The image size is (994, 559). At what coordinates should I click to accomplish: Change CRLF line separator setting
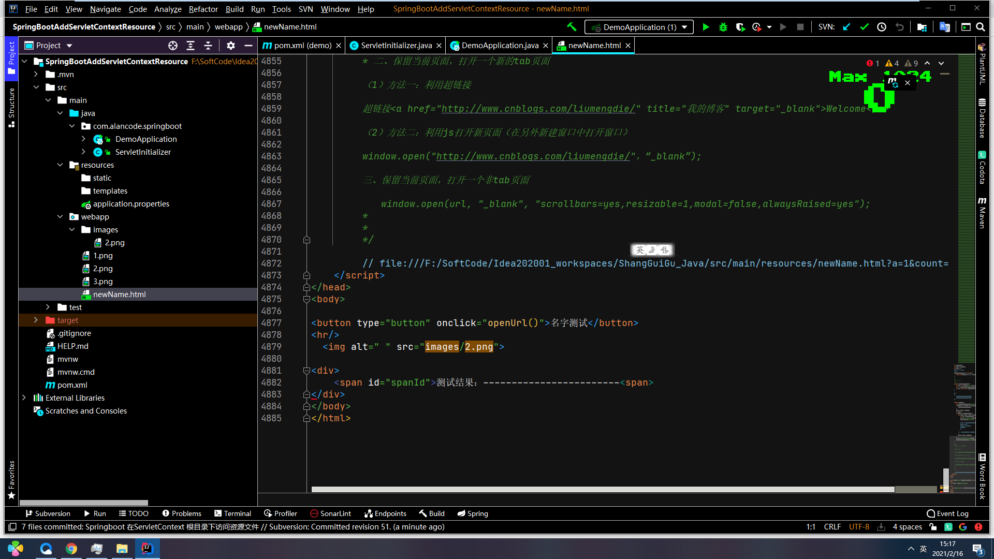coord(832,527)
